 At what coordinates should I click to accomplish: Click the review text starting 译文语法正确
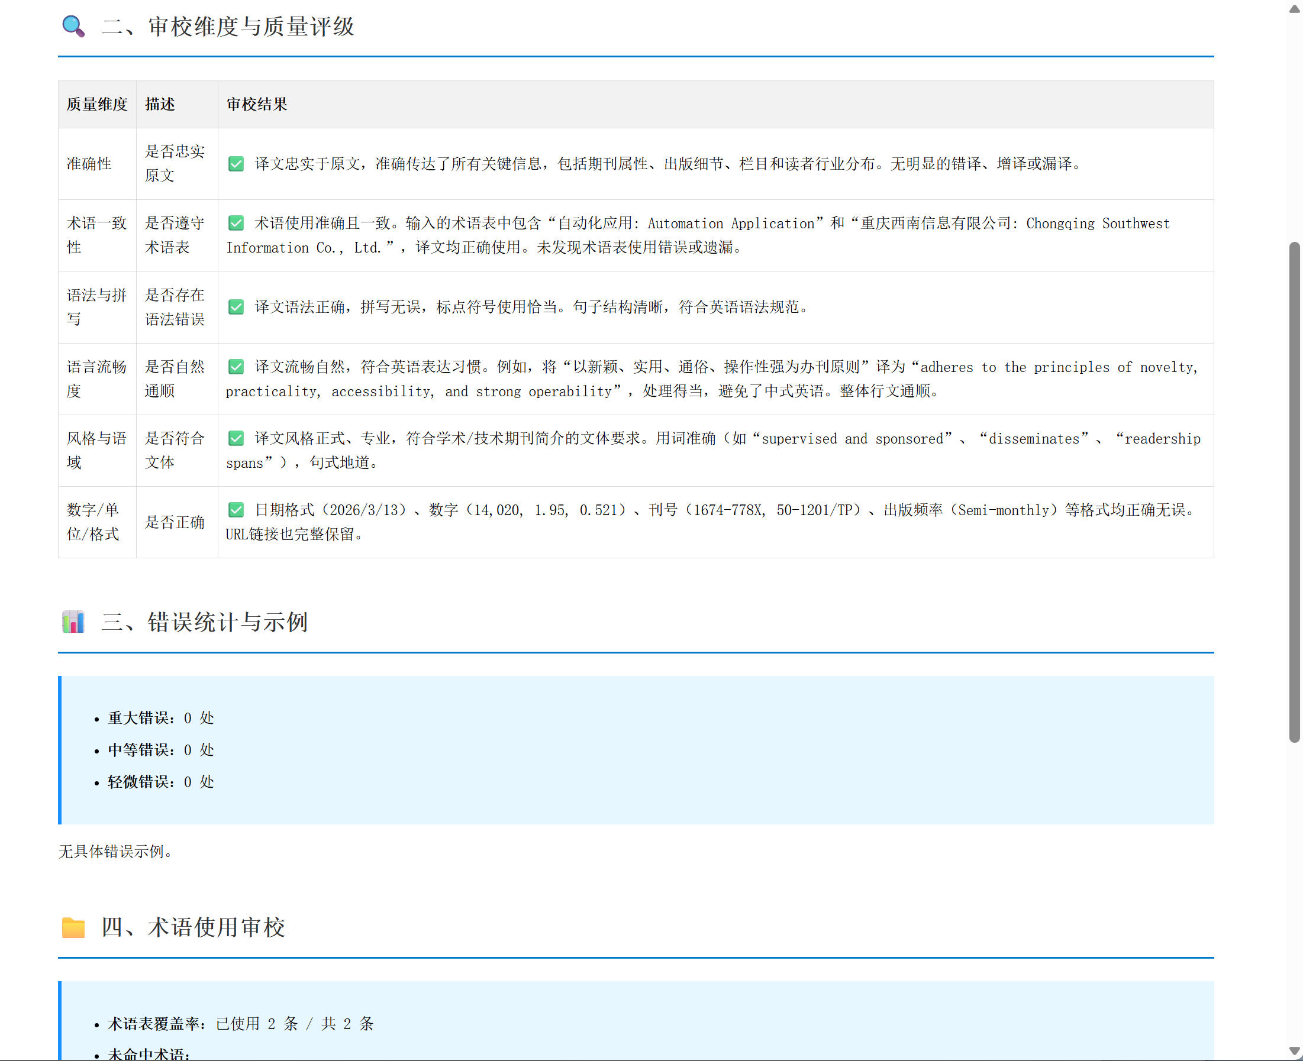(533, 307)
